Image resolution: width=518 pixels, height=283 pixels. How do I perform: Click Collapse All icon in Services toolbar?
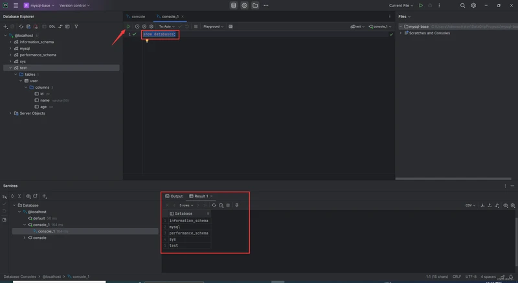click(x=19, y=196)
